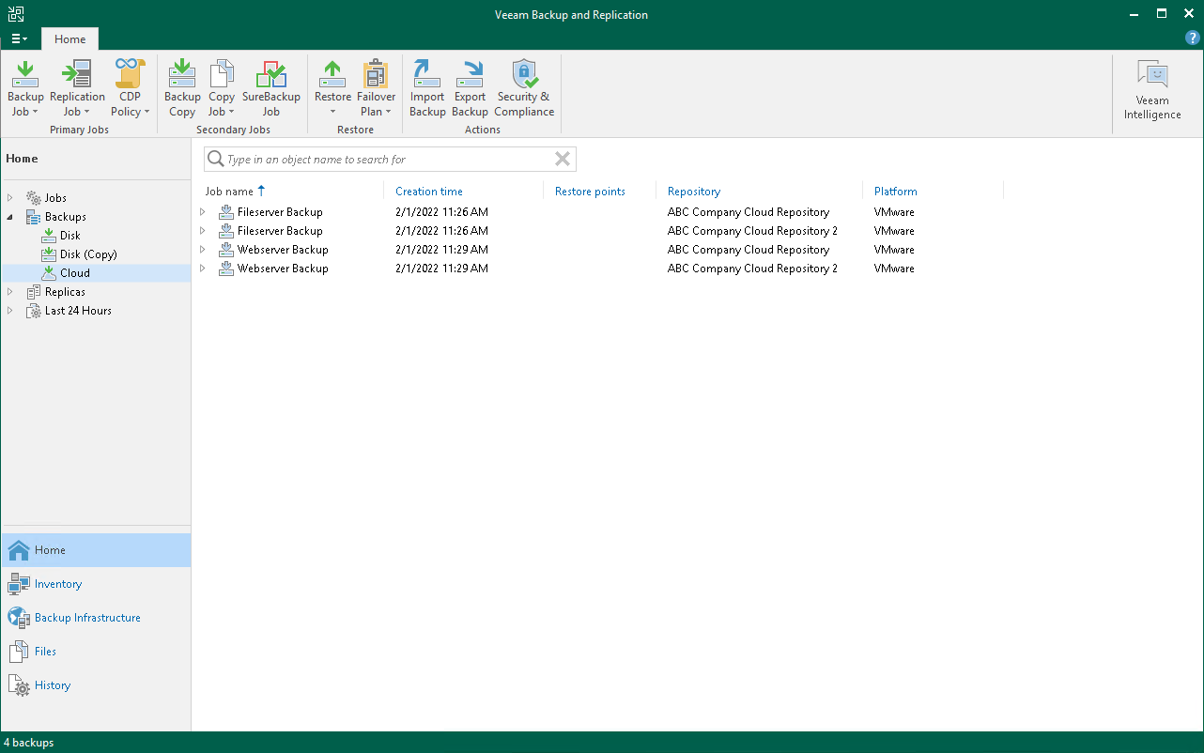
Task: Select the SureBackup Job icon
Action: click(x=271, y=87)
